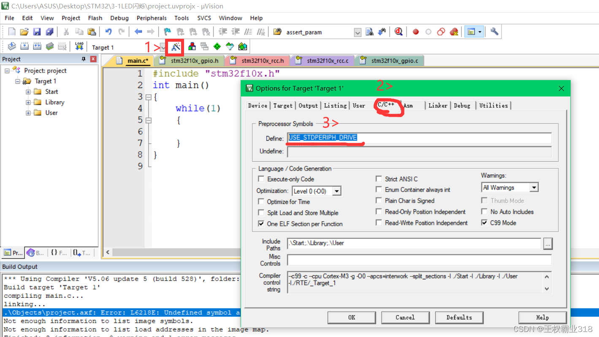
Task: Open the Optimization level dropdown
Action: 336,191
